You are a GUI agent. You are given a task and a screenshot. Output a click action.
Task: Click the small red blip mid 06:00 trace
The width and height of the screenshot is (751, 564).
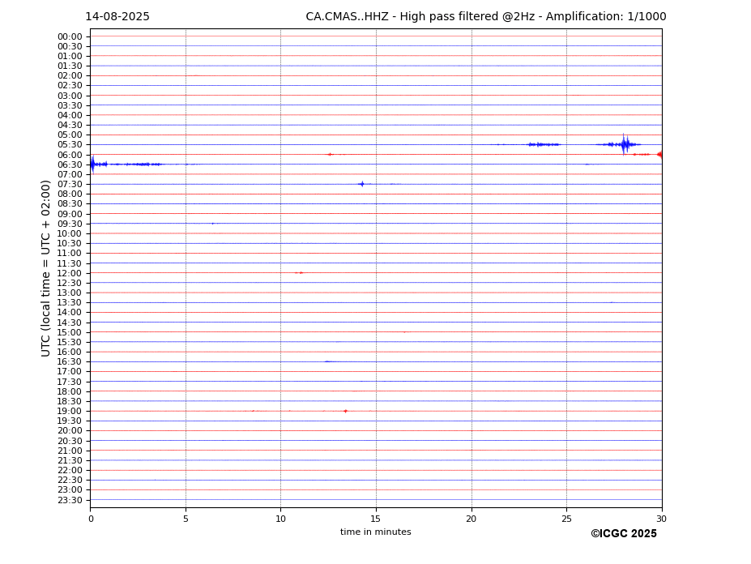pyautogui.click(x=330, y=154)
